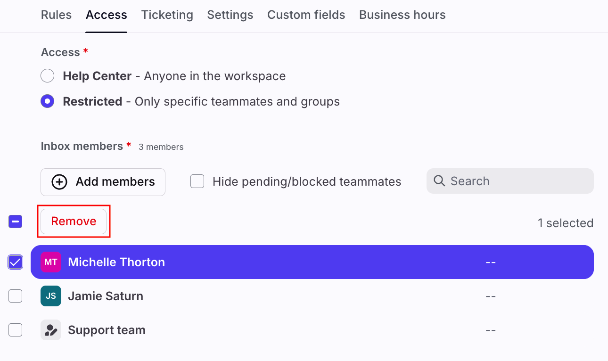Focus the members Search field
608x361 pixels.
pos(514,181)
